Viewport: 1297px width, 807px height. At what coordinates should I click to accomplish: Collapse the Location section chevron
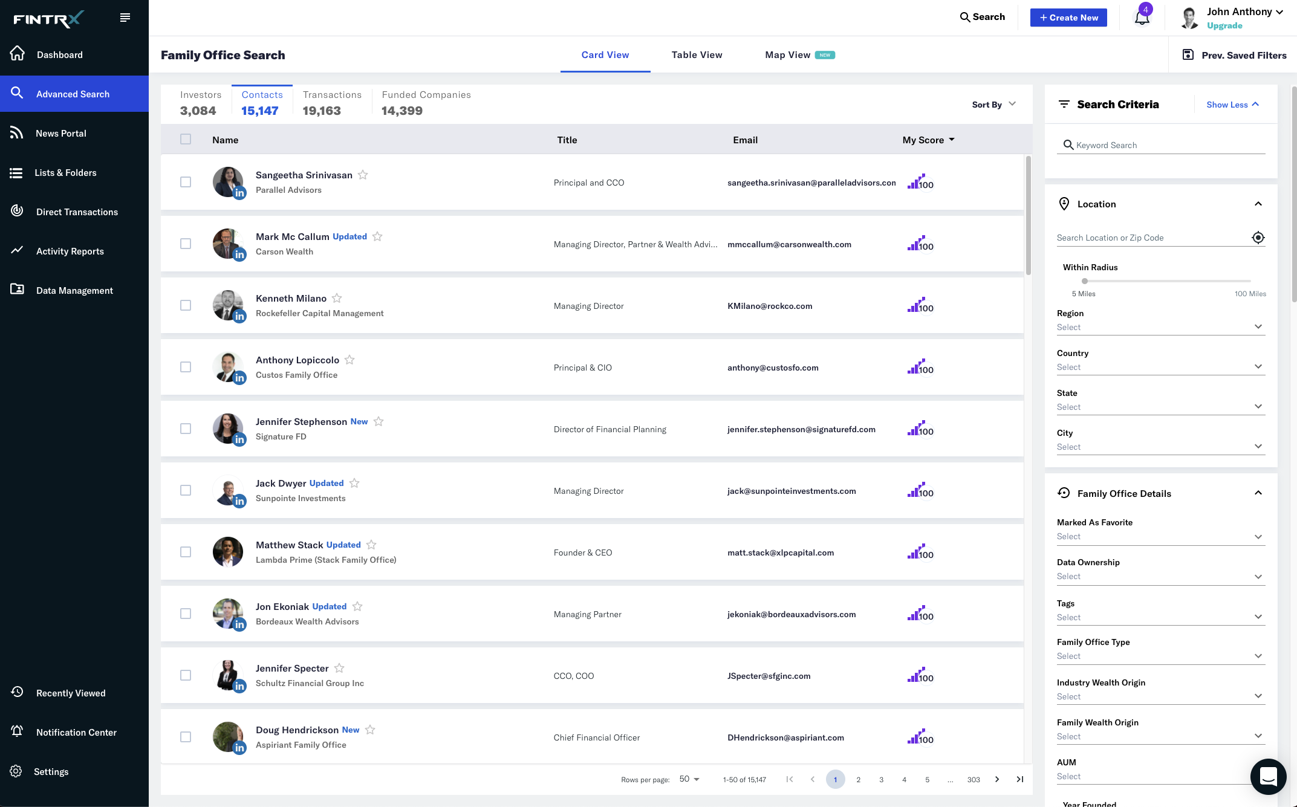click(1258, 204)
